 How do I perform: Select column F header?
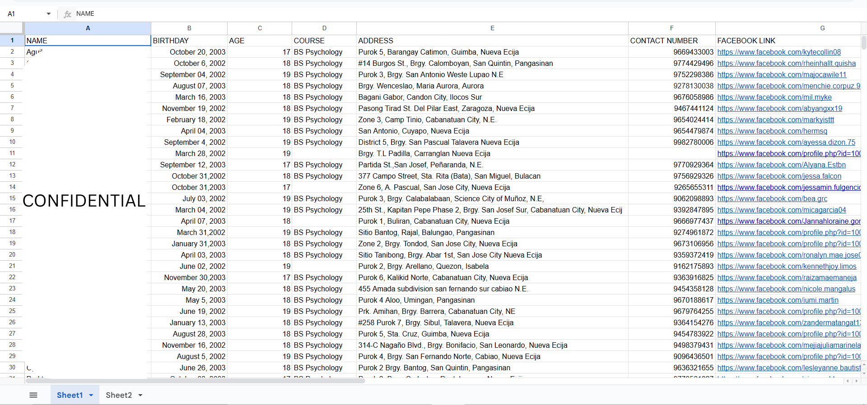click(672, 28)
